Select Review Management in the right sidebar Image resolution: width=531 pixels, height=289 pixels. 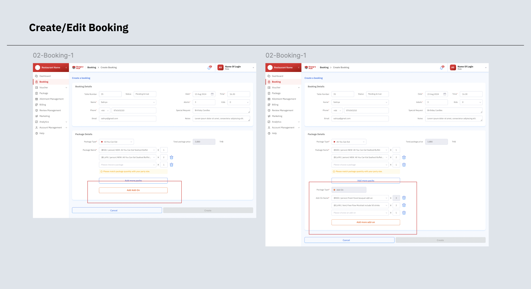(x=282, y=111)
